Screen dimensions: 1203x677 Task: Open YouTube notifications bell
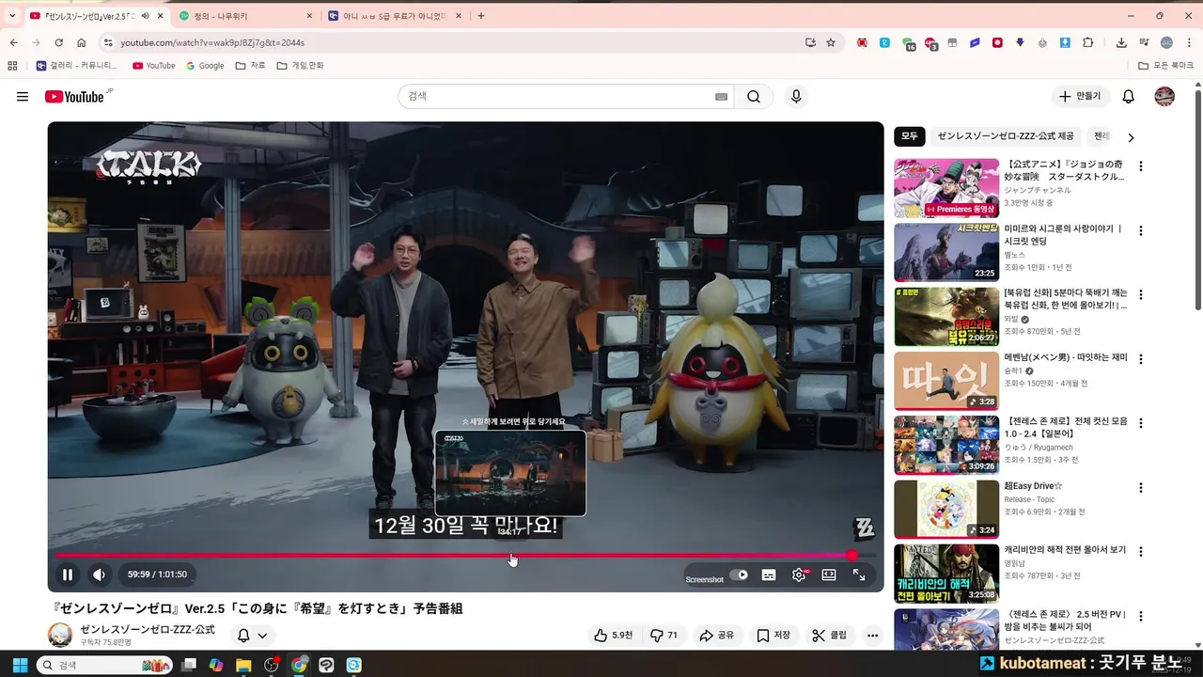[1129, 96]
